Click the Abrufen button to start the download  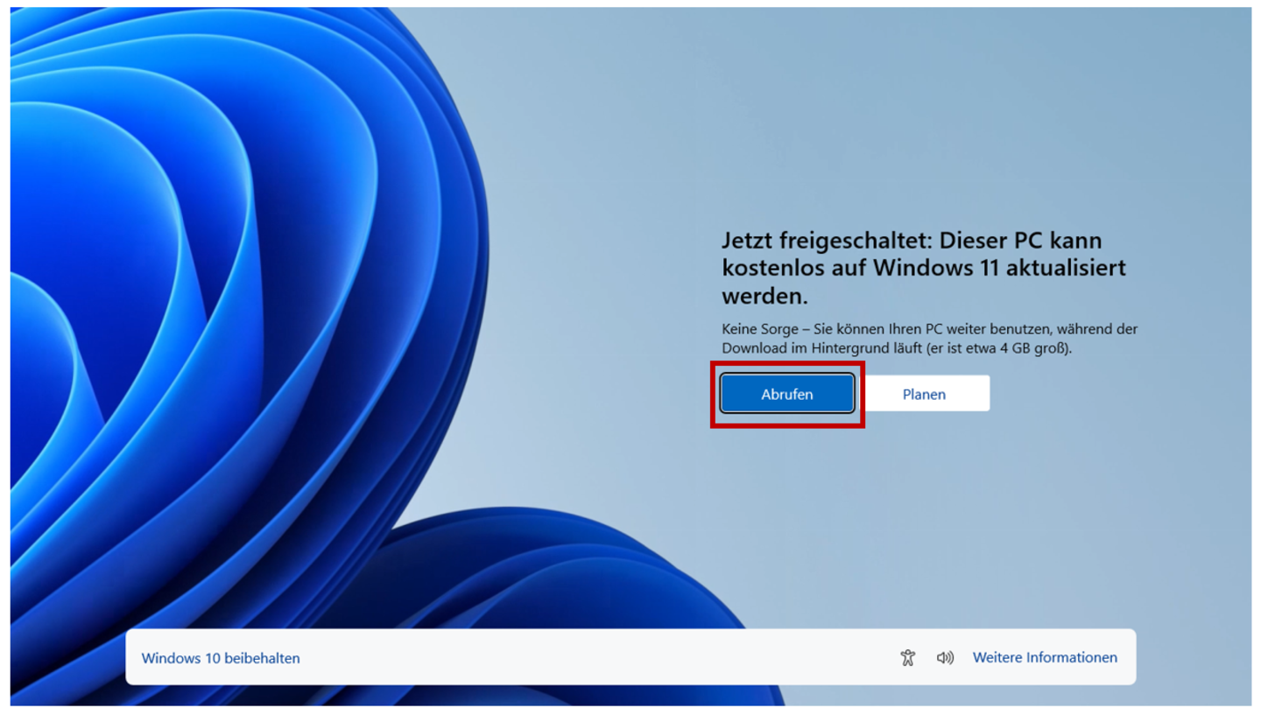click(x=786, y=394)
